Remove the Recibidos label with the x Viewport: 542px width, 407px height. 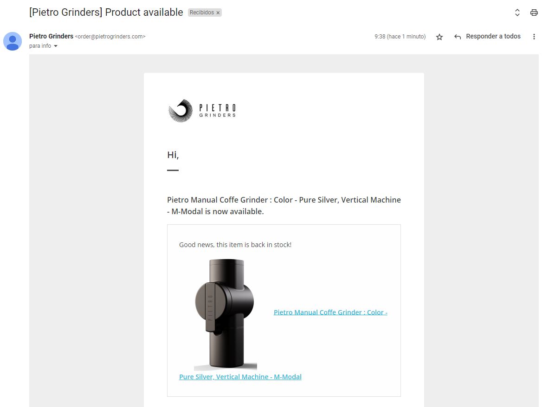coord(218,13)
